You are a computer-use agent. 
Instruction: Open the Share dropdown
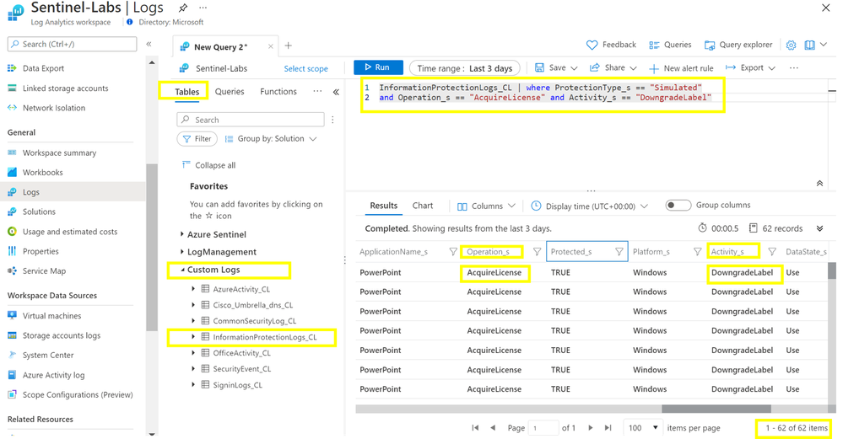coord(613,67)
